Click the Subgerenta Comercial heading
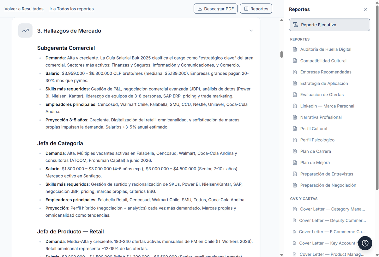Image resolution: width=379 pixels, height=257 pixels. pos(66,48)
